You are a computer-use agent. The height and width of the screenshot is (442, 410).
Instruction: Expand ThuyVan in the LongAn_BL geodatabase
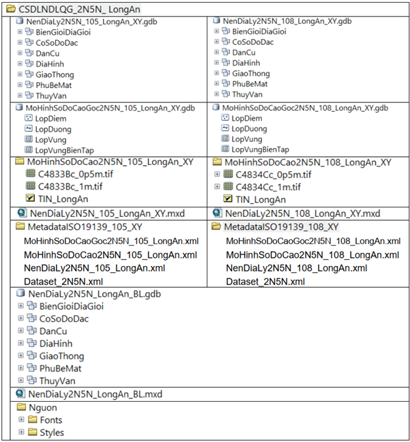(20, 380)
